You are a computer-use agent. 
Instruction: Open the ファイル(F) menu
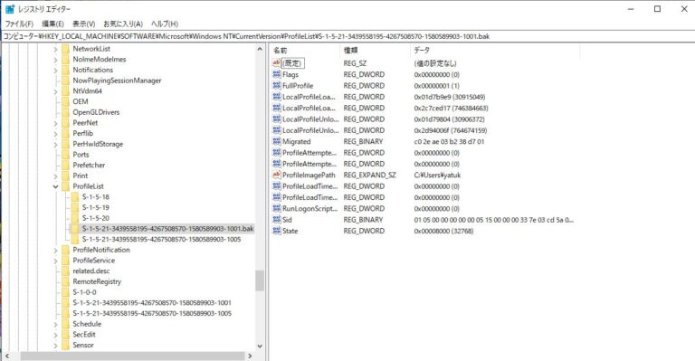[19, 24]
